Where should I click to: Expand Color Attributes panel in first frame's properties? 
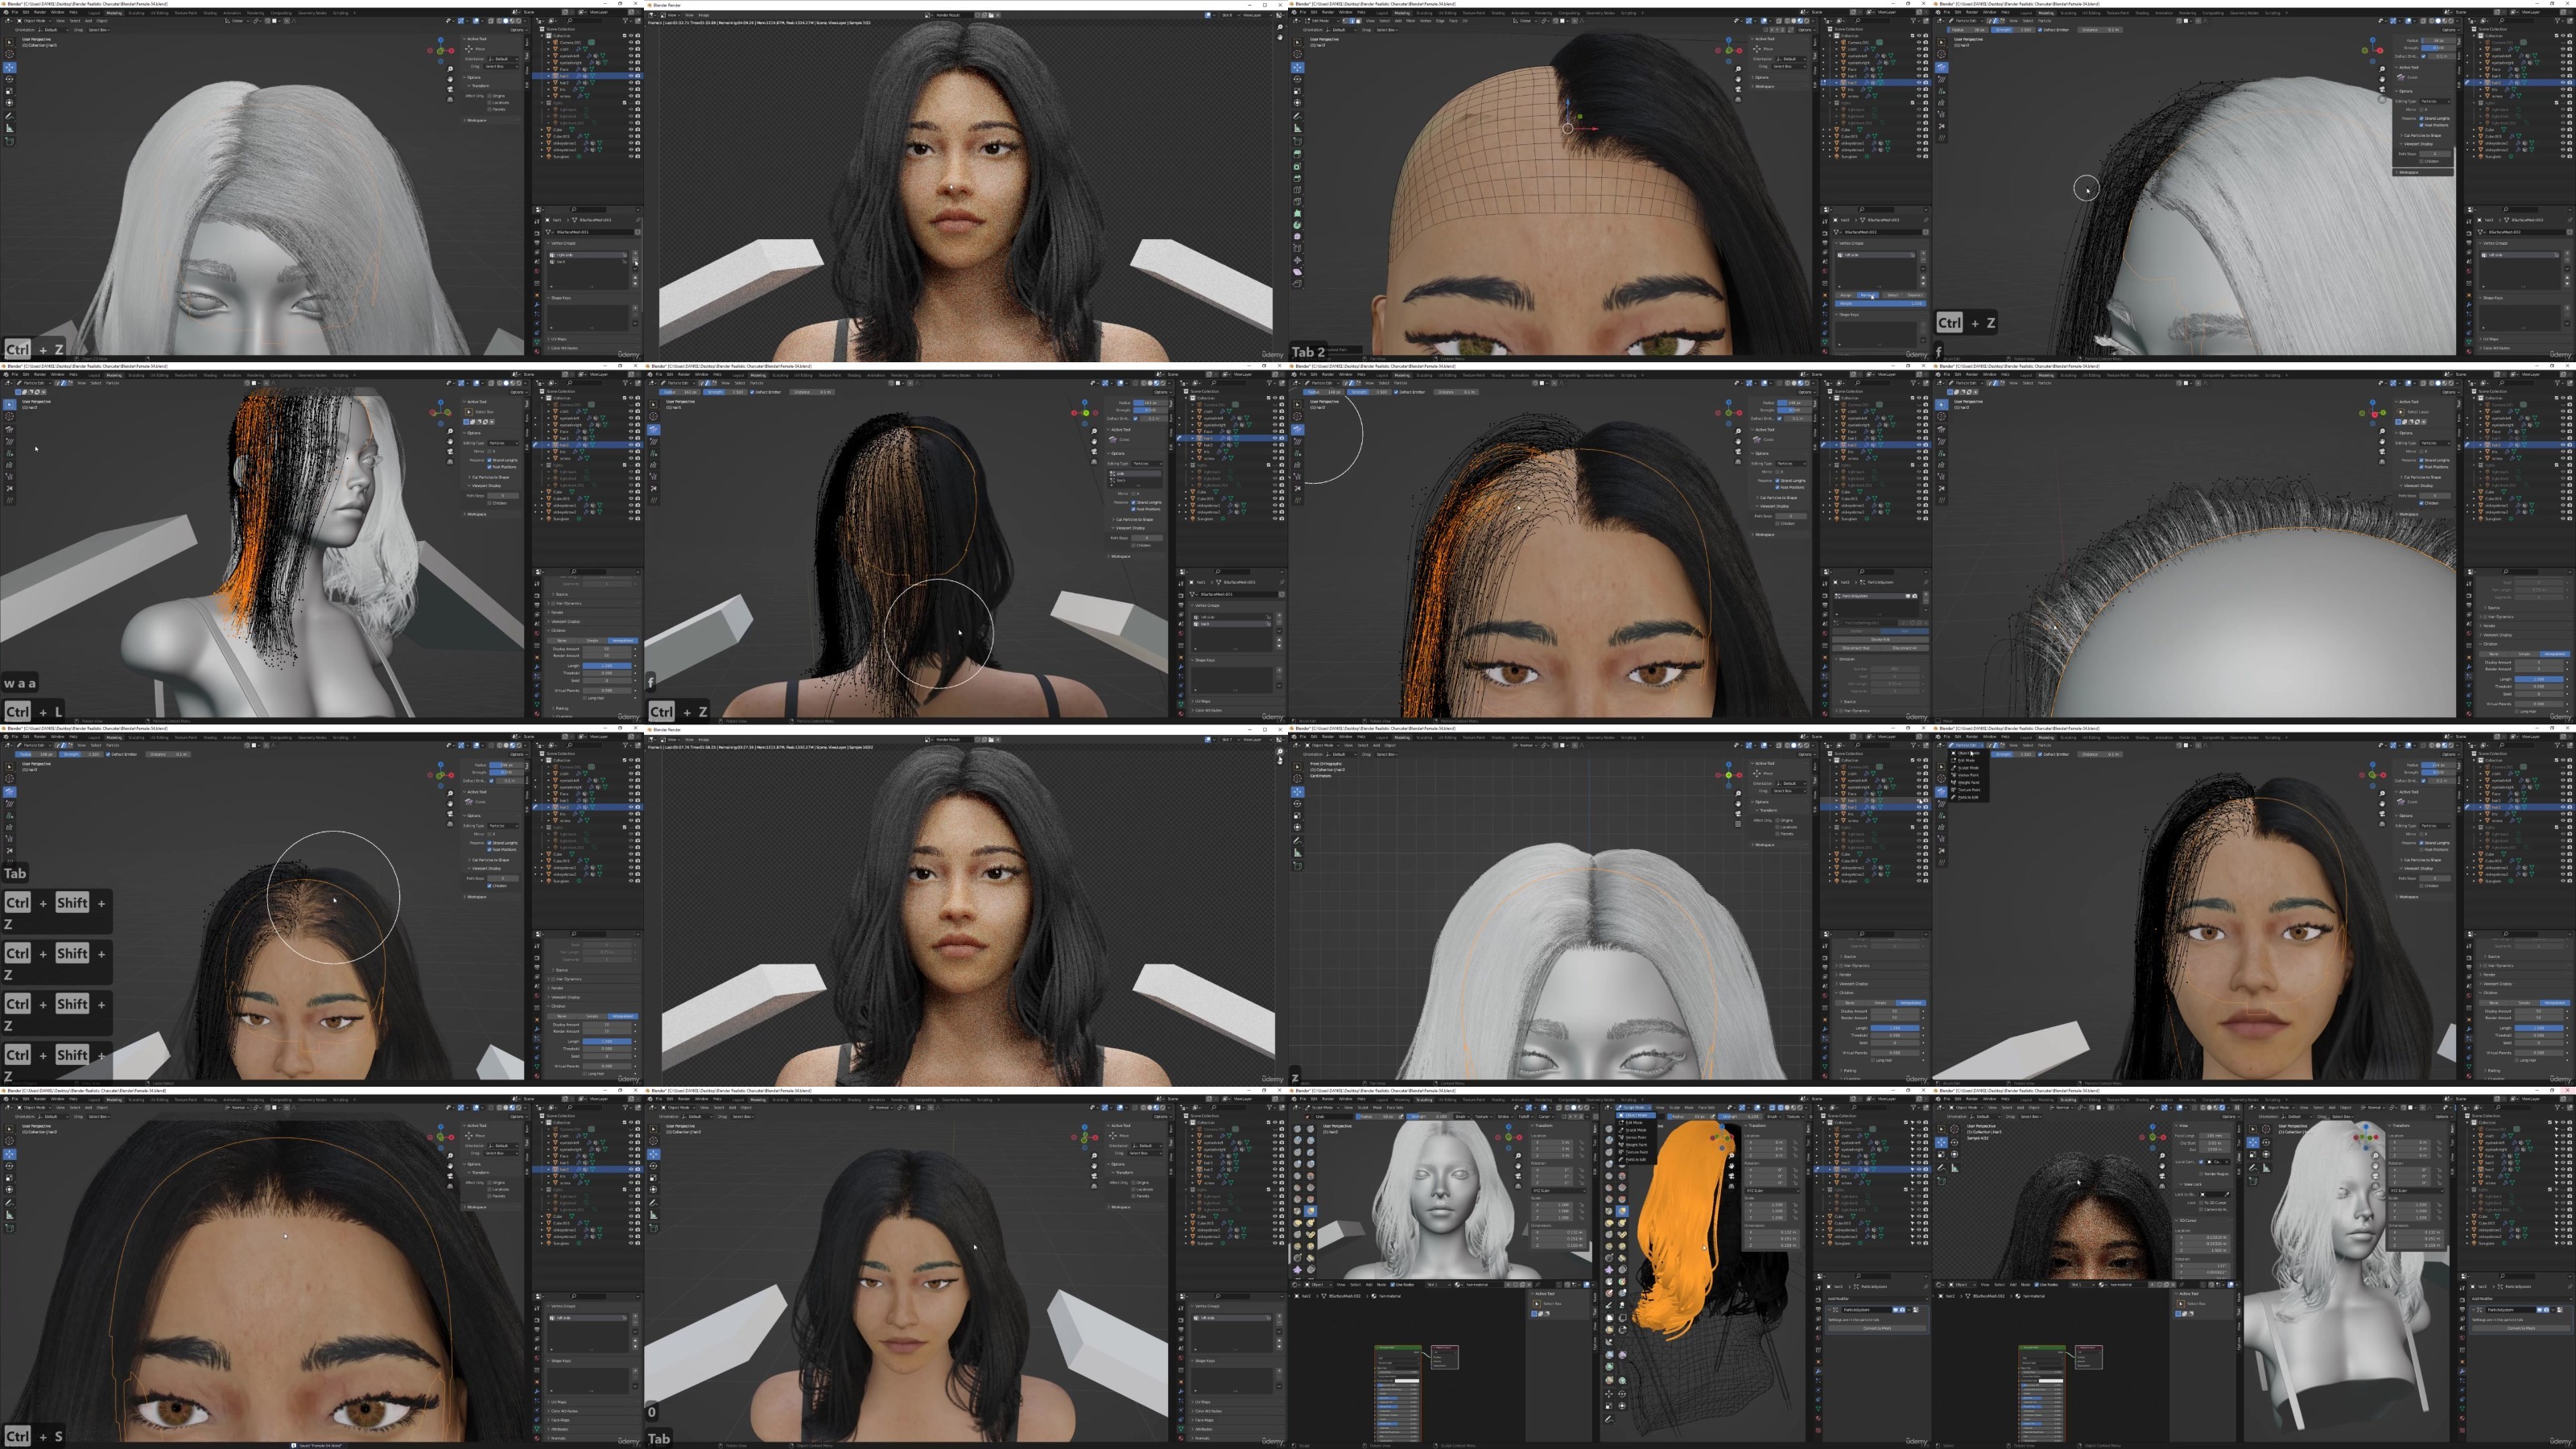tap(566, 348)
